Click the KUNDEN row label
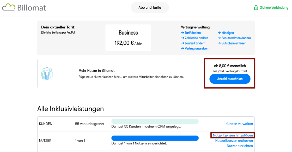Image resolution: width=292 pixels, height=152 pixels. pos(46,124)
